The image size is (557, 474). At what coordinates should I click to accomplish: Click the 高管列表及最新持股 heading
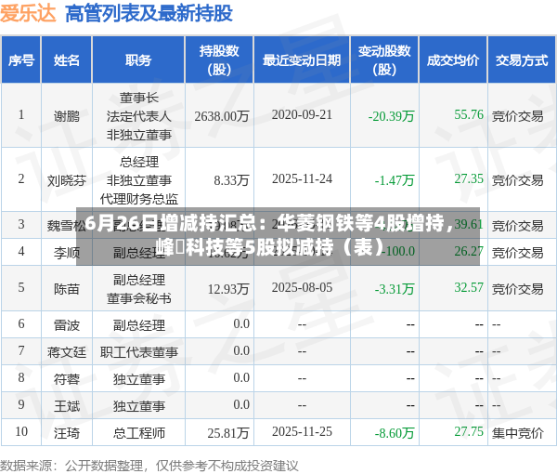(x=149, y=14)
